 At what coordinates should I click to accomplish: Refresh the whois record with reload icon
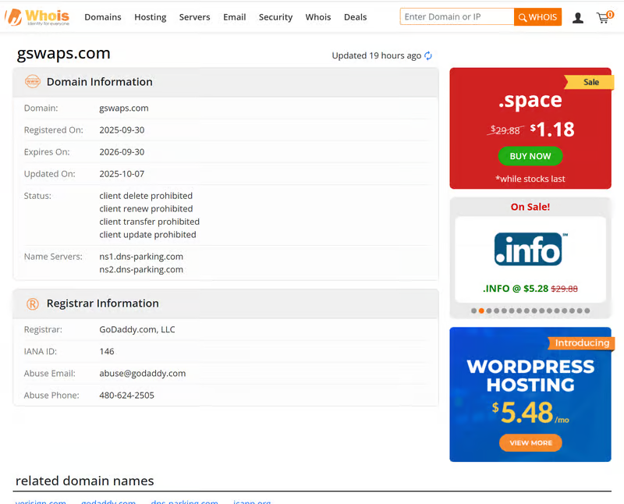(428, 55)
